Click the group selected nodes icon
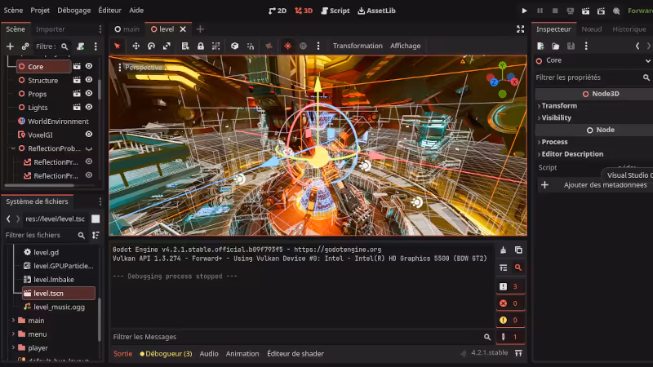The height and width of the screenshot is (367, 653). pyautogui.click(x=215, y=46)
